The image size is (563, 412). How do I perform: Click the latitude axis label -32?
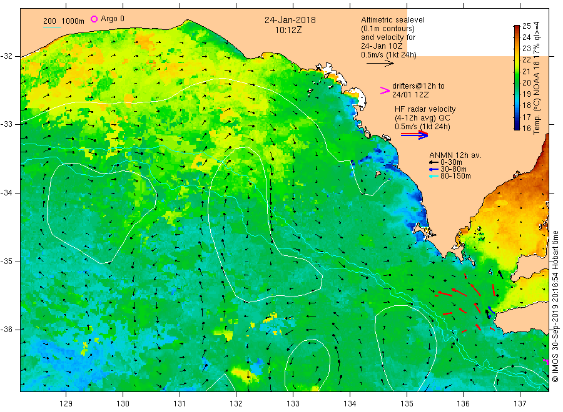[x=6, y=56]
